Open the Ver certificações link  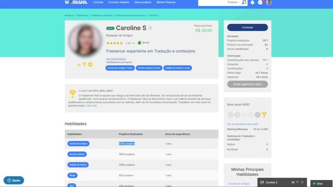click(116, 58)
